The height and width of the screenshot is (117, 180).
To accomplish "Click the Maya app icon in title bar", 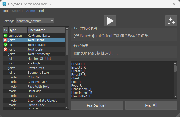I will click(x=5, y=4).
